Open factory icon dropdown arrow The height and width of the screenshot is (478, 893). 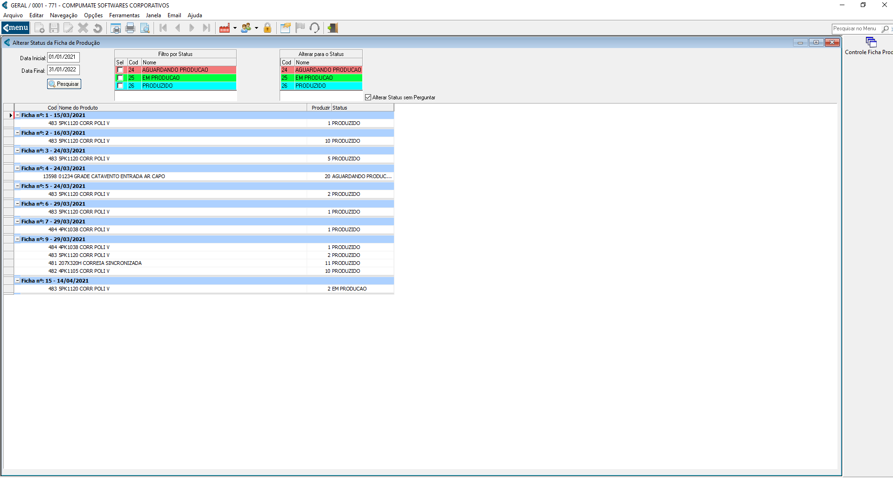[x=235, y=28]
